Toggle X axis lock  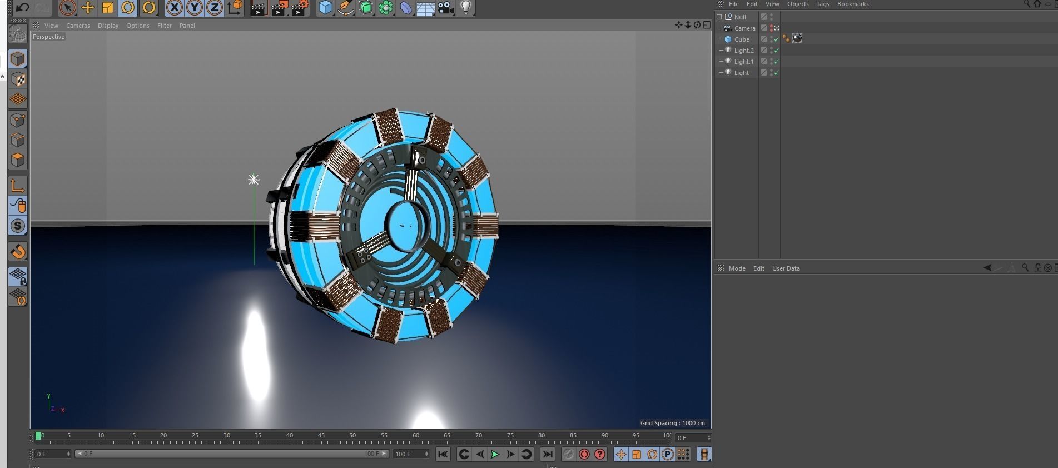point(175,8)
